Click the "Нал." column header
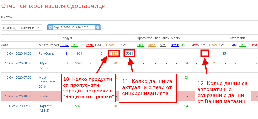The image size is (258, 119). coord(98,45)
